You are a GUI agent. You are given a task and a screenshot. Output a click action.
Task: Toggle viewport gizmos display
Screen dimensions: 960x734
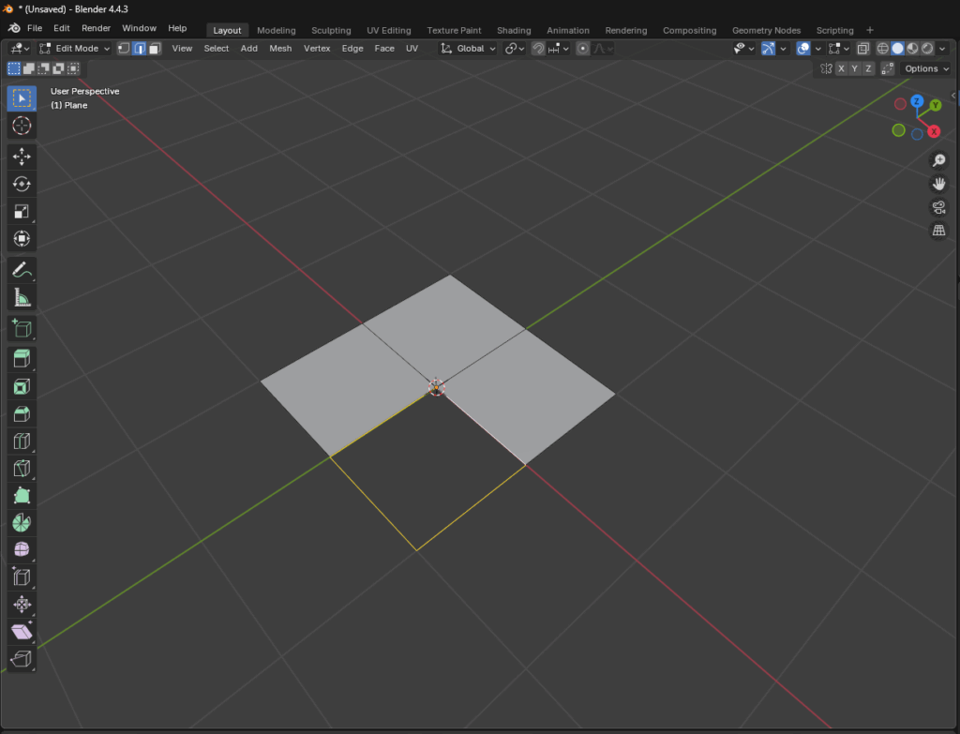pos(768,49)
